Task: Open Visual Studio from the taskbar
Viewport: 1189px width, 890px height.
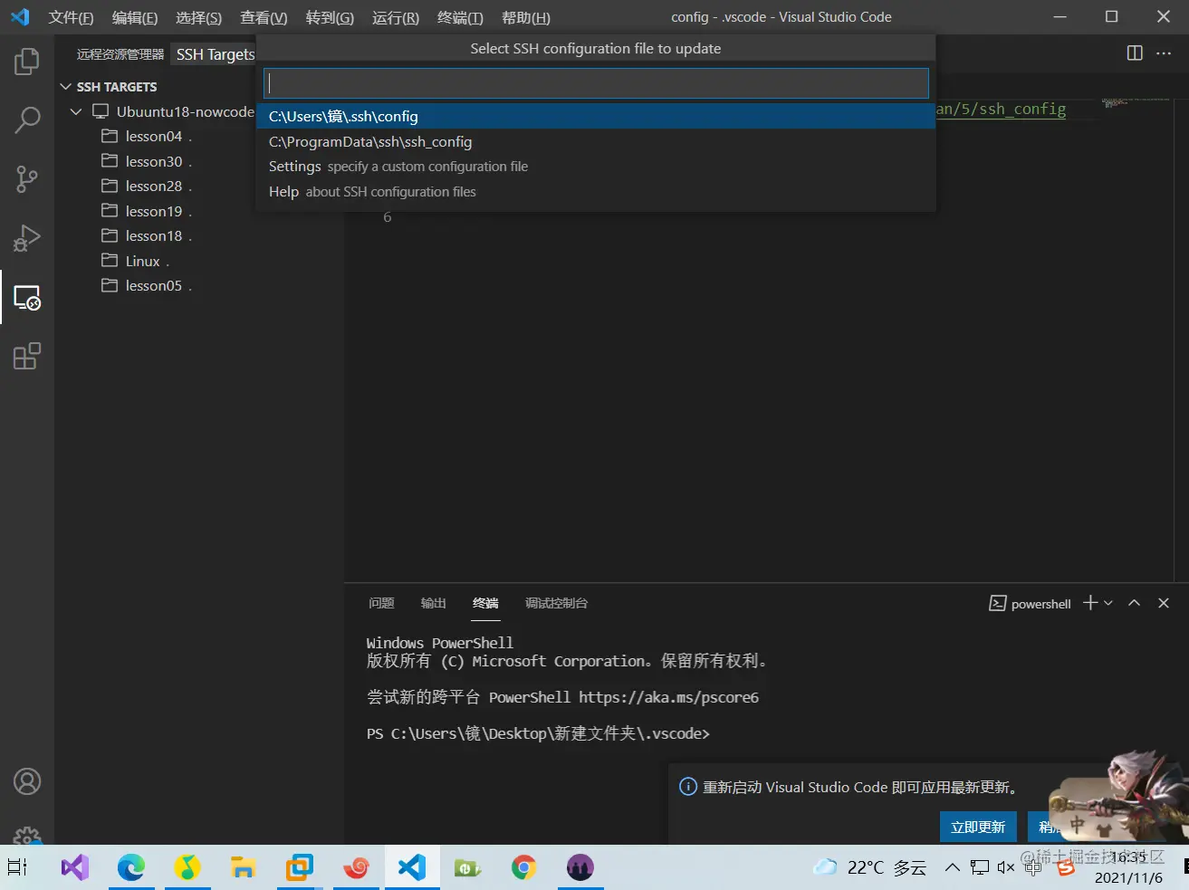Action: [75, 867]
